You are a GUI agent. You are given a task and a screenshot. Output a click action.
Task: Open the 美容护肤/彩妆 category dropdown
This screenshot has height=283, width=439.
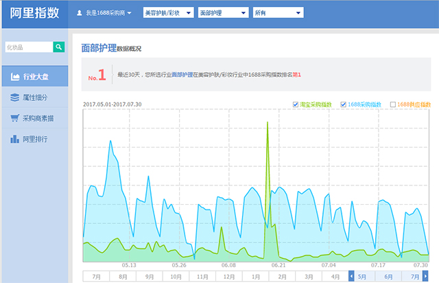(x=168, y=12)
